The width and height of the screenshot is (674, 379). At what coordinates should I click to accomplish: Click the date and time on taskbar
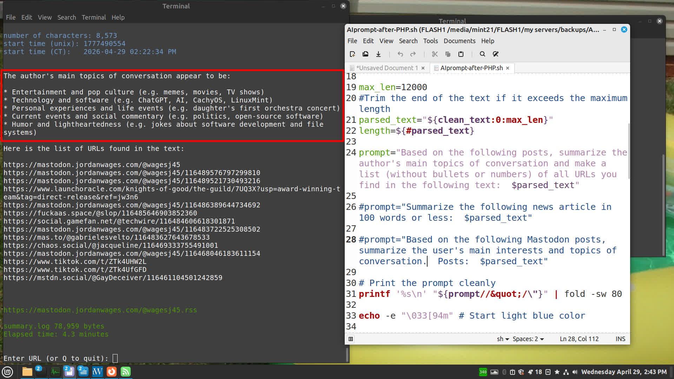pyautogui.click(x=623, y=372)
